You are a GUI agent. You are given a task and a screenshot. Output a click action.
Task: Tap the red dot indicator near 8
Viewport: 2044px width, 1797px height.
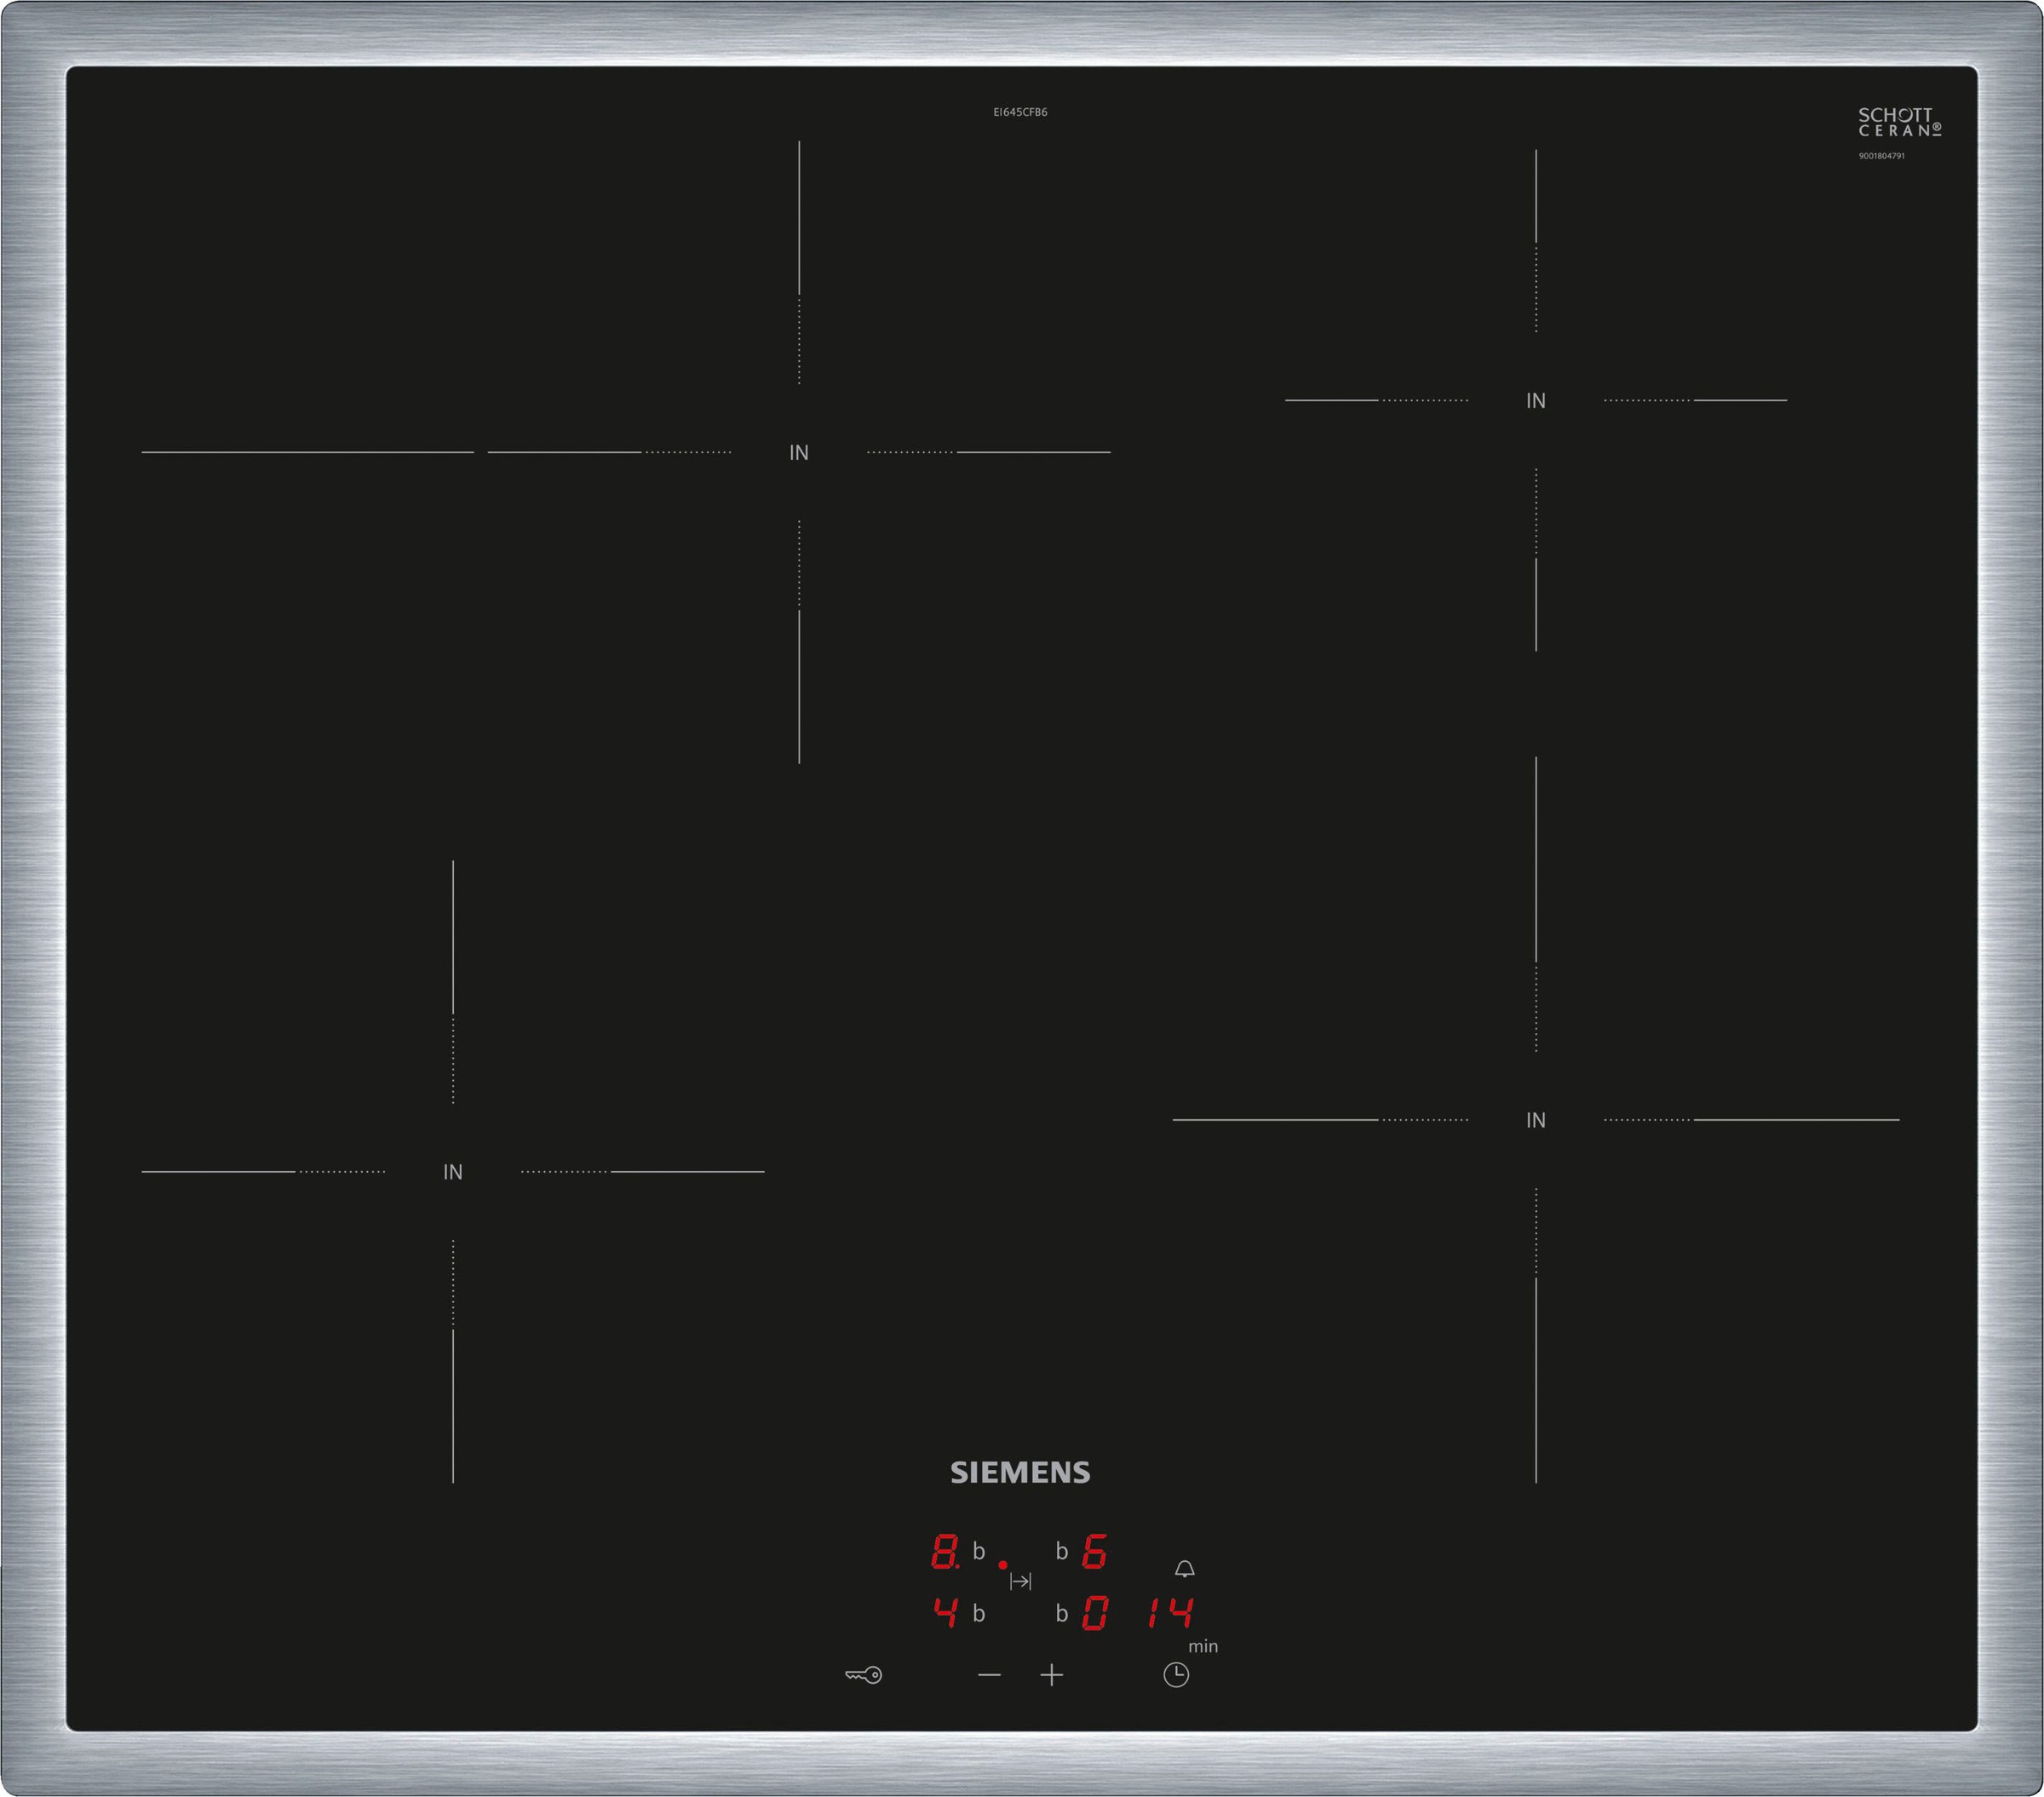1002,1565
